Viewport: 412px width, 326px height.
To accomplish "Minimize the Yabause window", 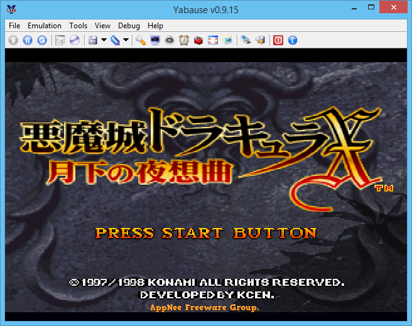I will pos(354,8).
